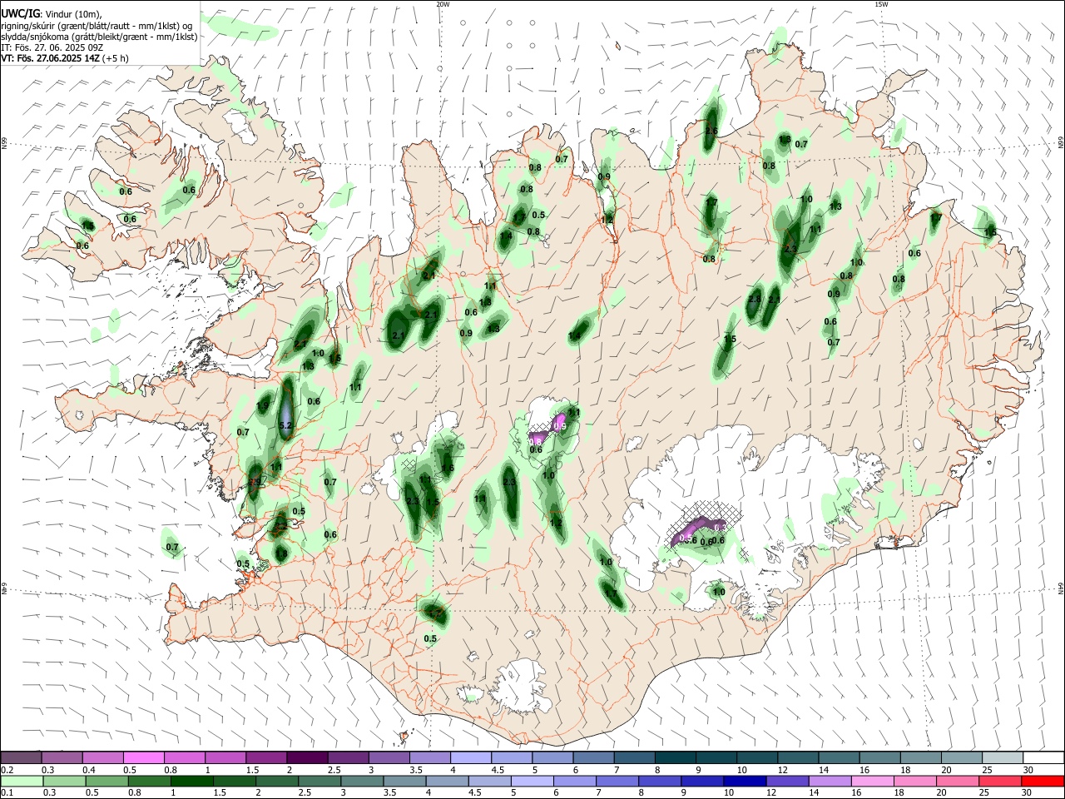
Task: Click the IT: Fös. 27. 06. 2025 09Z line
Action: click(52, 47)
